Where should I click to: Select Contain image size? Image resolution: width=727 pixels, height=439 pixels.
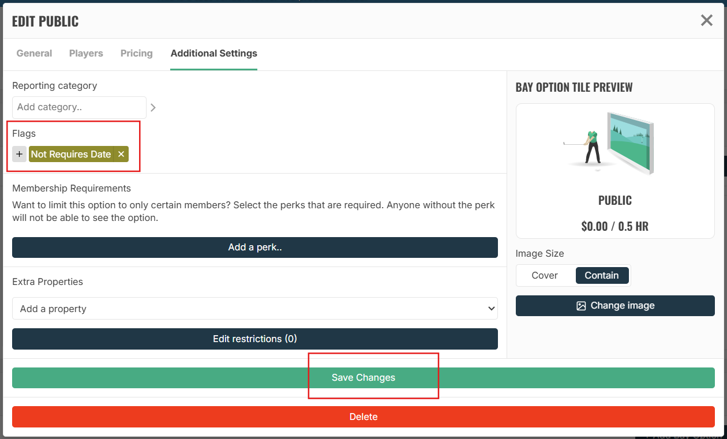602,275
